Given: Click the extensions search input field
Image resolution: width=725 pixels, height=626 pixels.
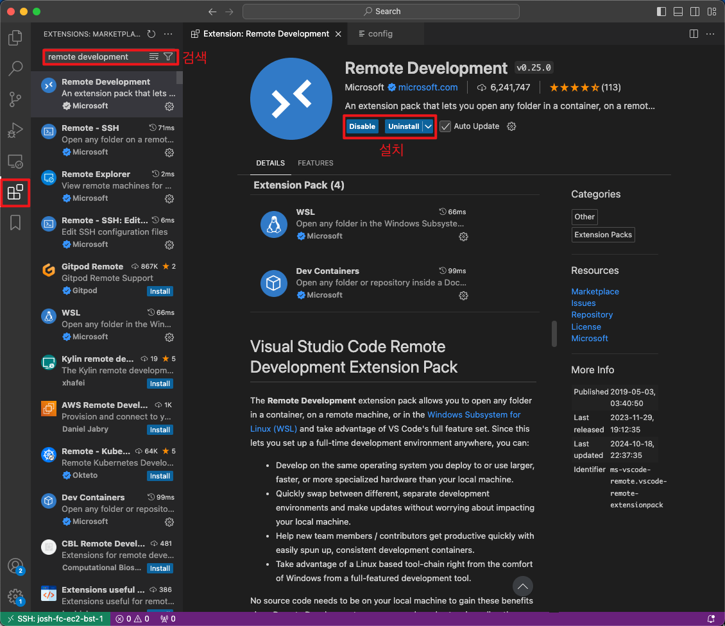Looking at the screenshot, I should [x=97, y=56].
